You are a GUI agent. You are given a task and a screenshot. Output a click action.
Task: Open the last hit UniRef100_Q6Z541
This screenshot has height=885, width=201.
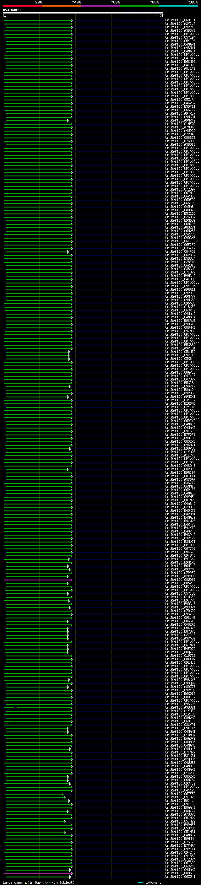coord(180,877)
